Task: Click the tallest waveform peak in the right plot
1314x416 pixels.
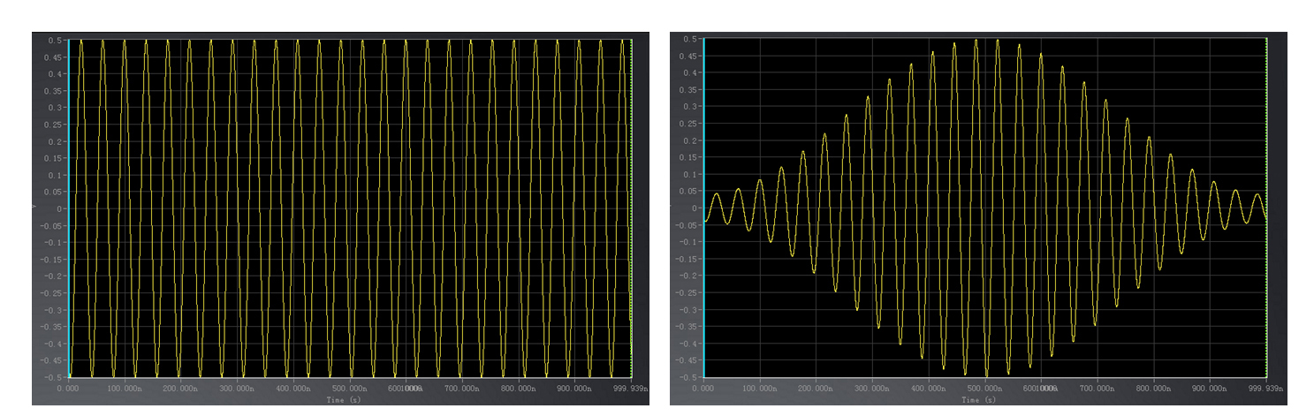Action: coord(997,40)
